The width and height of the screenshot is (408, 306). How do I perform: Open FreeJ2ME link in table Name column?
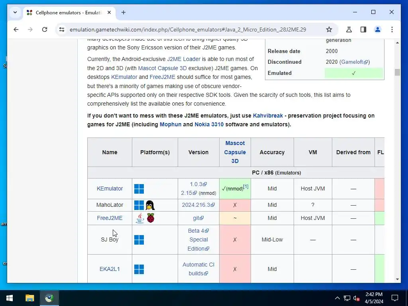point(110,218)
